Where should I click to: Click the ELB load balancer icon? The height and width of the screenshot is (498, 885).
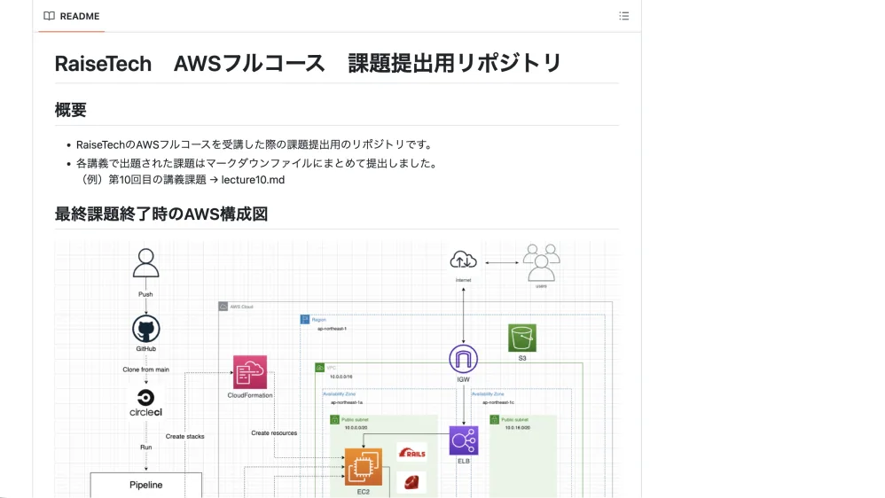464,440
